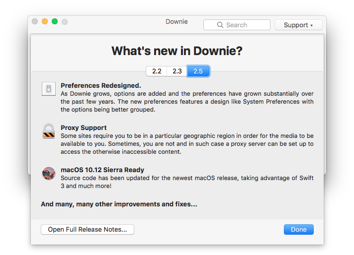The width and height of the screenshot is (354, 255).
Task: Click the text starting "Some sites require you to be"
Action: coord(187,144)
